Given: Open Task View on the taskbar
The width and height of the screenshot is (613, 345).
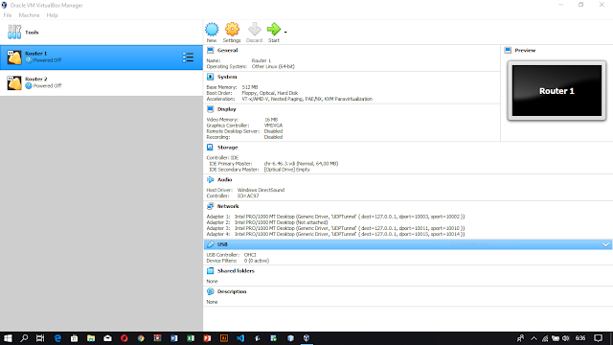Looking at the screenshot, I should click(x=40, y=338).
